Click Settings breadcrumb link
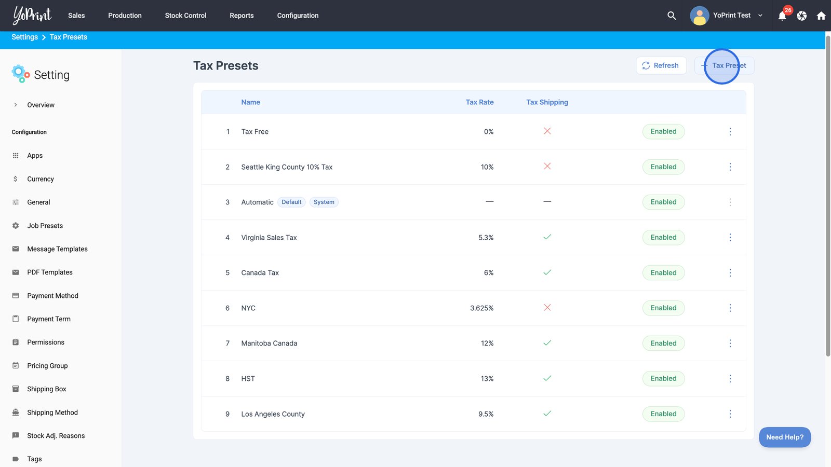The width and height of the screenshot is (831, 467). point(24,37)
